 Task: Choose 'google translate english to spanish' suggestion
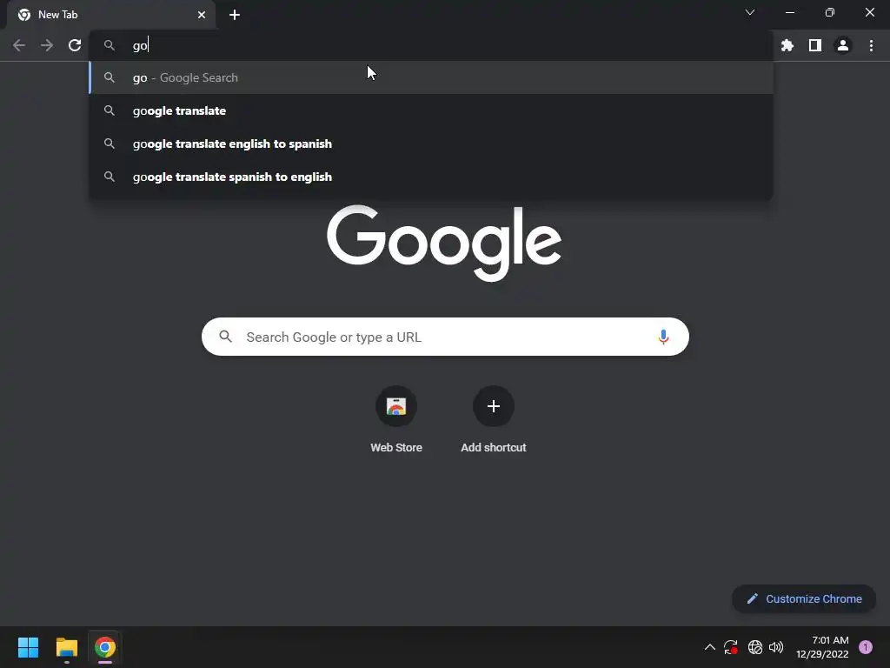tap(431, 144)
